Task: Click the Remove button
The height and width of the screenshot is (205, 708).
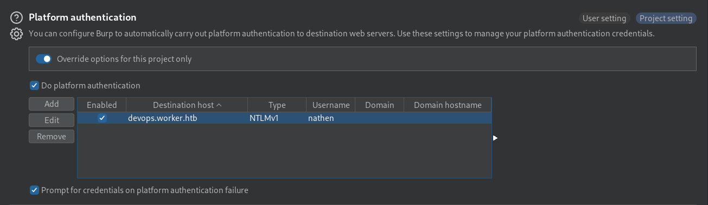Action: click(x=52, y=136)
